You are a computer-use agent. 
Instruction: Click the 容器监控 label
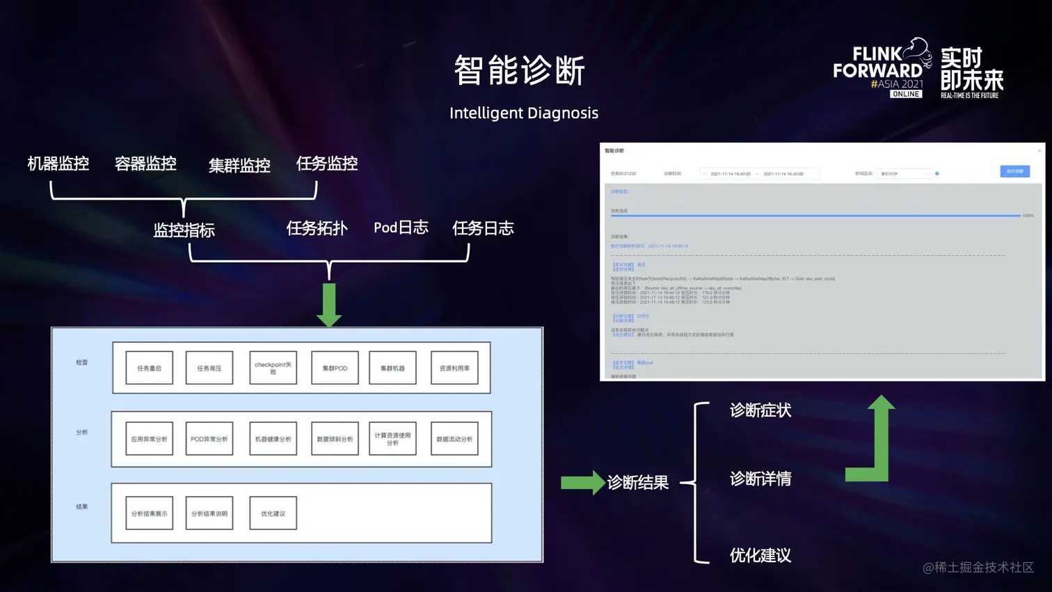coord(145,163)
